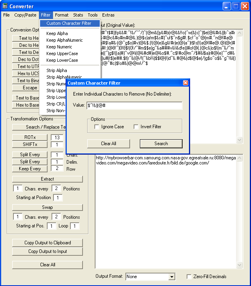
Task: Click the ROTx transformation button
Action: pos(30,137)
